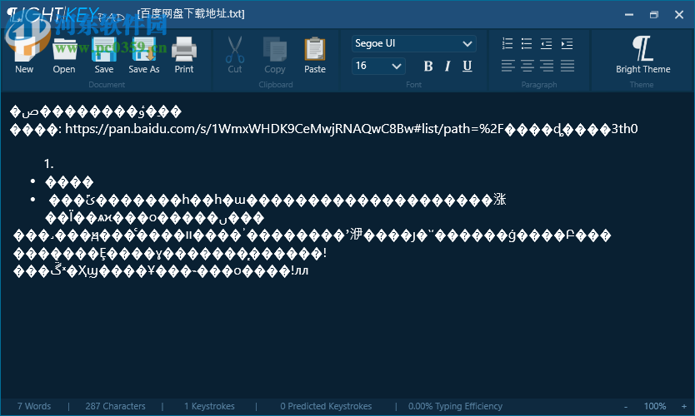Zoom out with the minus button
695x416 pixels.
click(x=626, y=406)
